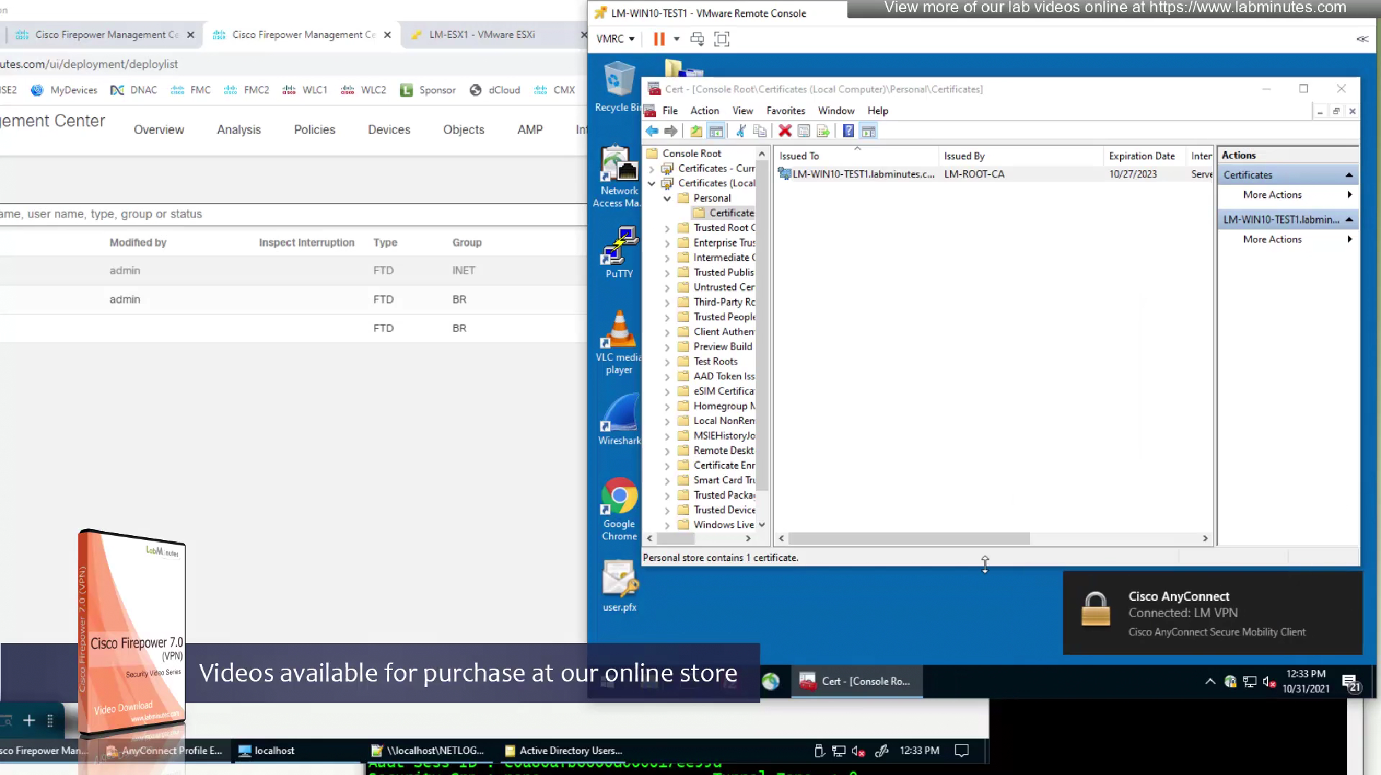Open the Favorites menu in MMC
1381x775 pixels.
pos(785,110)
